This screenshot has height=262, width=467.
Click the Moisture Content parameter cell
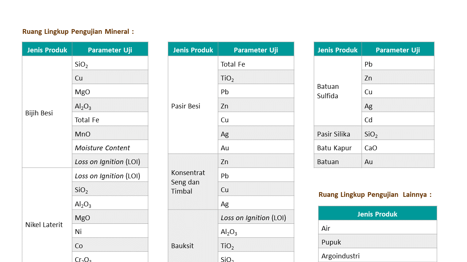[x=110, y=148]
